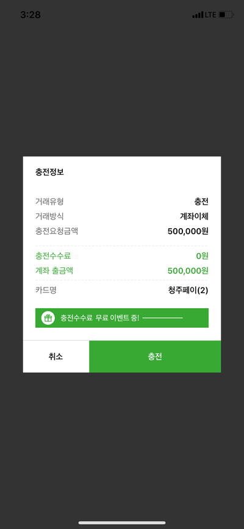The height and width of the screenshot is (529, 244).
Task: Open the 충전수수료 무료 이벤트 banner
Action: pos(122,318)
